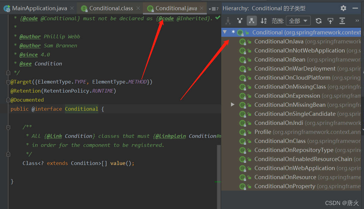Click the ConditionalOnExpression annotation icon
This screenshot has width=364, height=209.
pos(242,96)
